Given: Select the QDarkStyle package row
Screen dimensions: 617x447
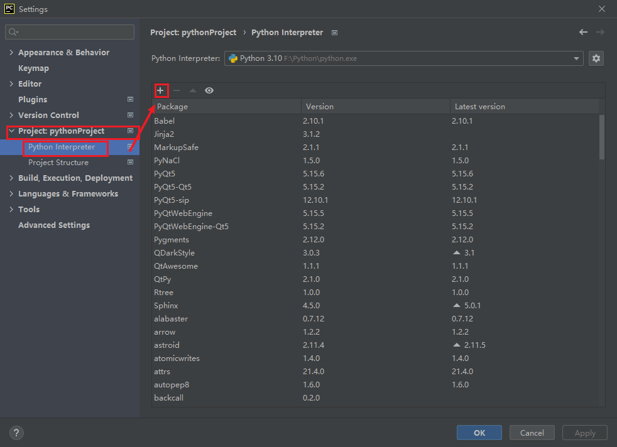Looking at the screenshot, I should (x=174, y=253).
